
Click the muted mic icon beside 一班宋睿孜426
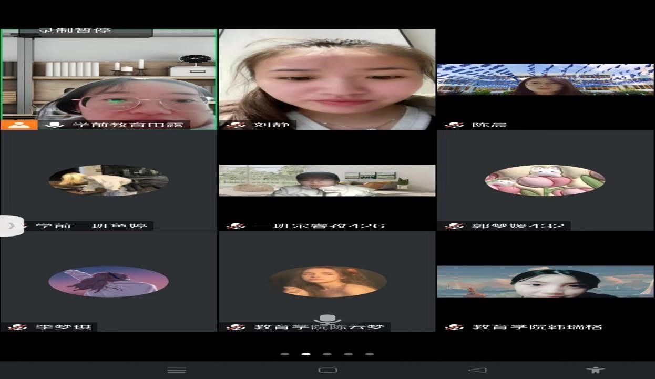tap(236, 226)
